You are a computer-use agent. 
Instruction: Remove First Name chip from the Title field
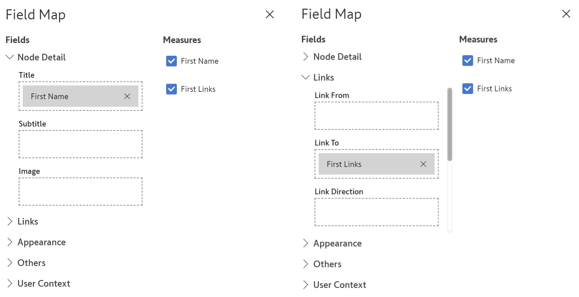127,96
